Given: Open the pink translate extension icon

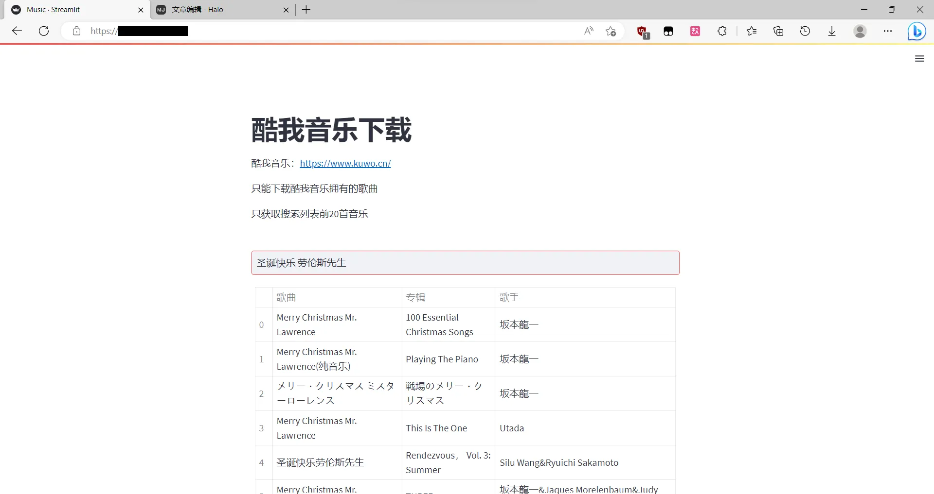Looking at the screenshot, I should click(695, 31).
